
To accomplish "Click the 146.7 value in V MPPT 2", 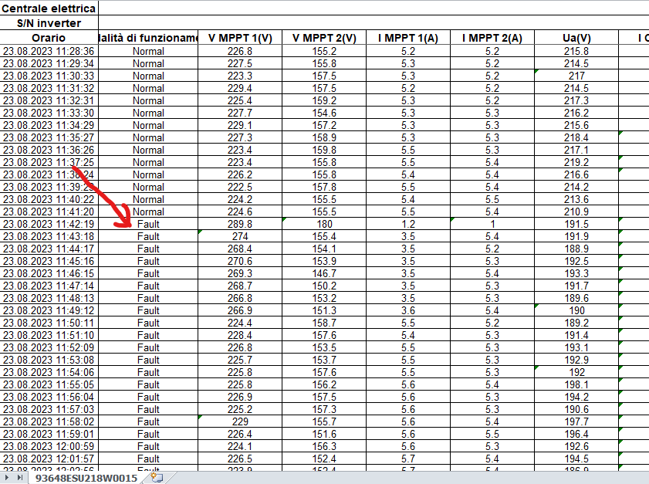I will (324, 273).
